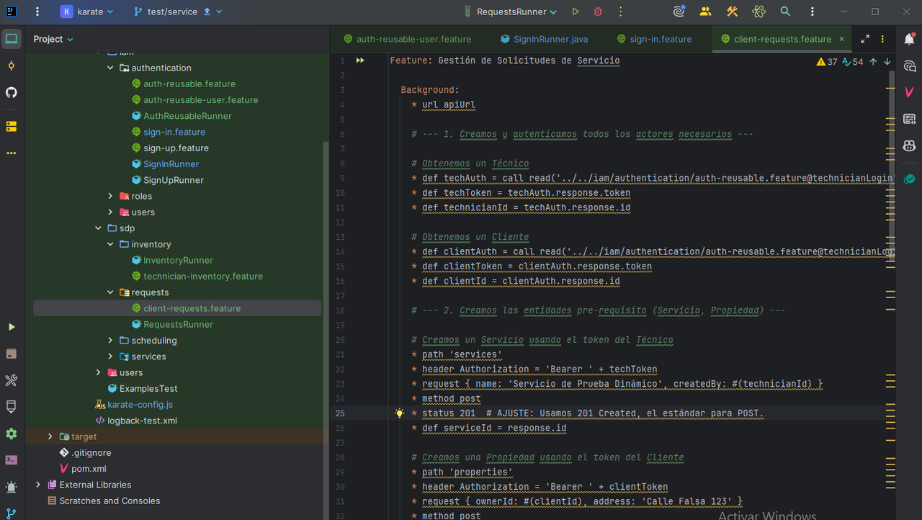The width and height of the screenshot is (922, 520).
Task: Open the RequestsRunner run configuration dropdown
Action: [x=516, y=12]
